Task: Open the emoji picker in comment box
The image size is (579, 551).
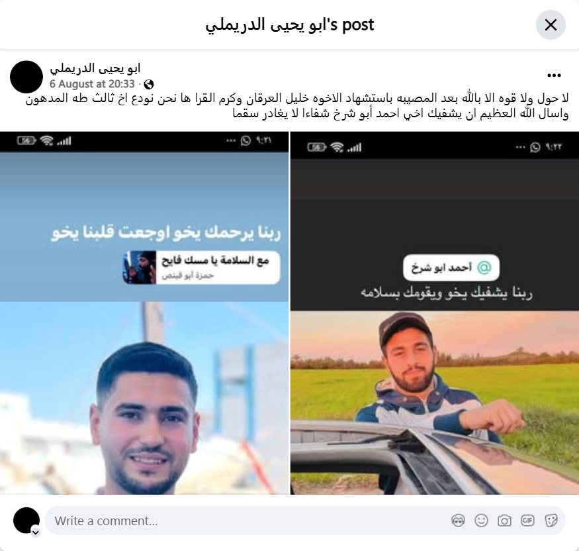Action: (x=481, y=521)
